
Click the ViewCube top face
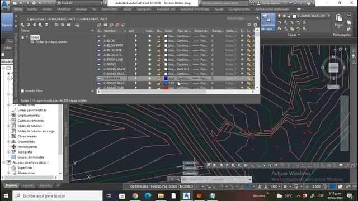tap(333, 68)
